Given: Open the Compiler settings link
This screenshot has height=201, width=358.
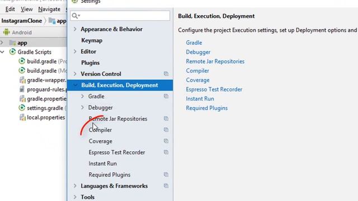Looking at the screenshot, I should click(x=197, y=71).
